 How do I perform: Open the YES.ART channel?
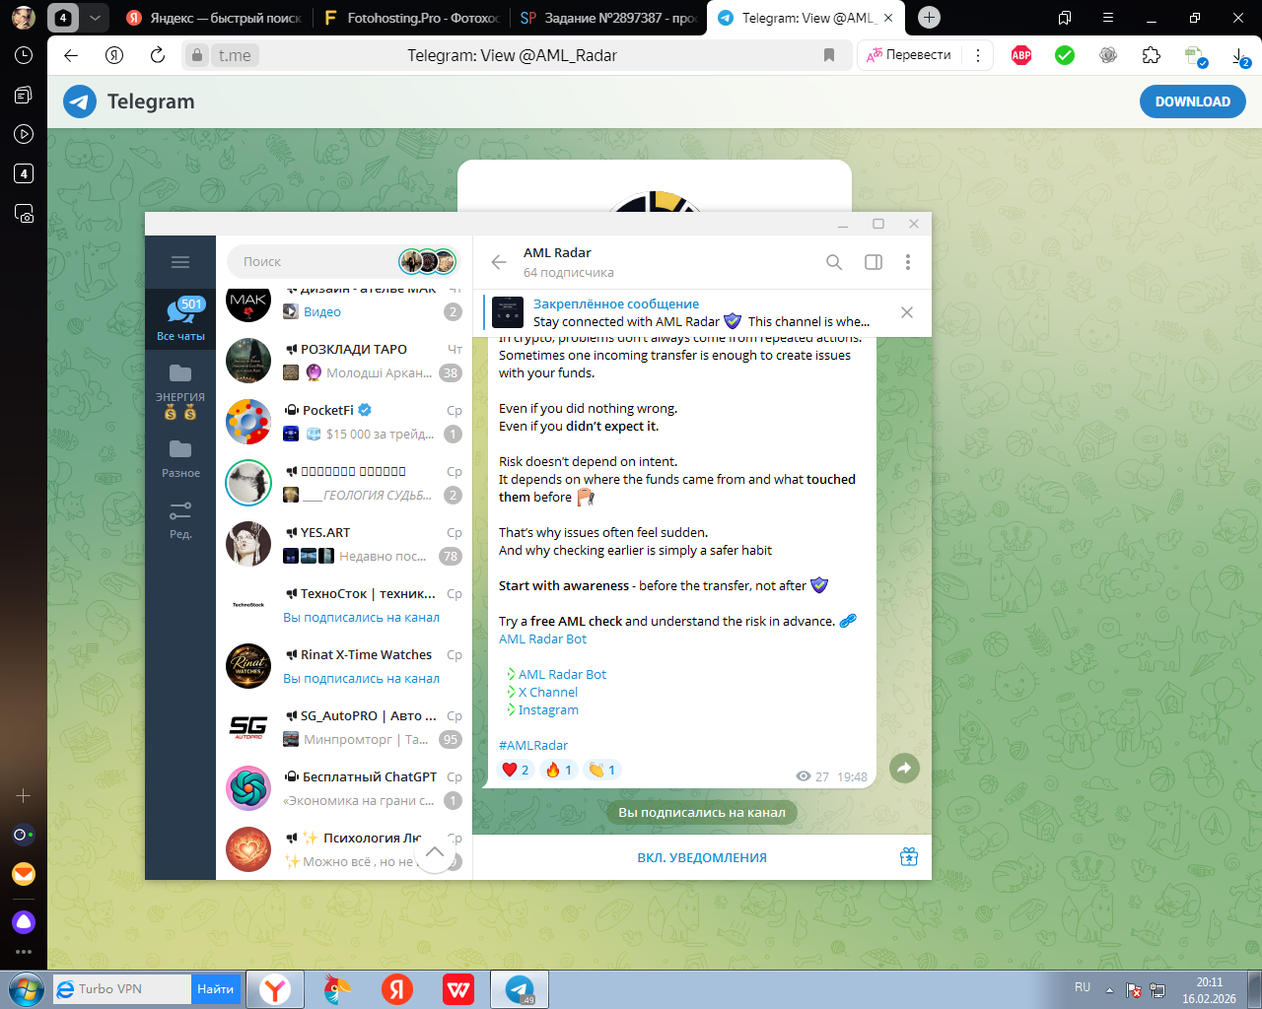click(x=344, y=544)
